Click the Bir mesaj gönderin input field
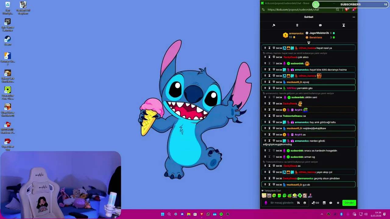This screenshot has height=219, width=390. coord(282,203)
